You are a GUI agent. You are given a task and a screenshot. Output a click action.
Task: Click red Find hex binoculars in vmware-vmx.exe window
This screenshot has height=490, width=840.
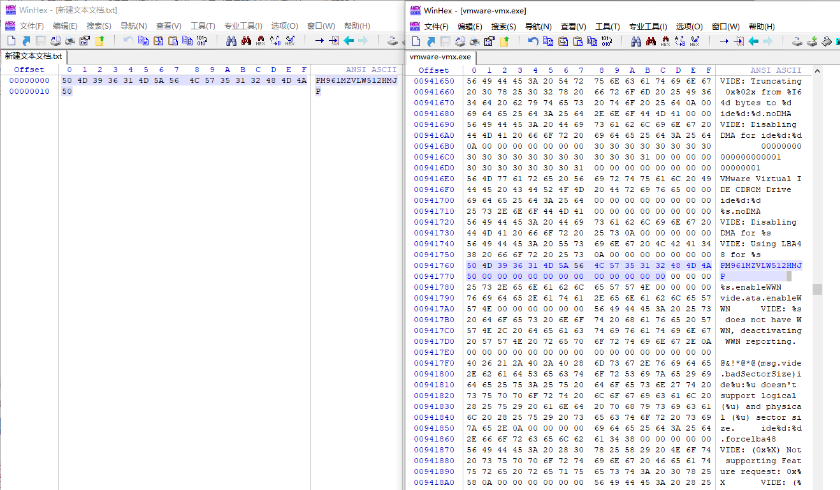pyautogui.click(x=650, y=41)
